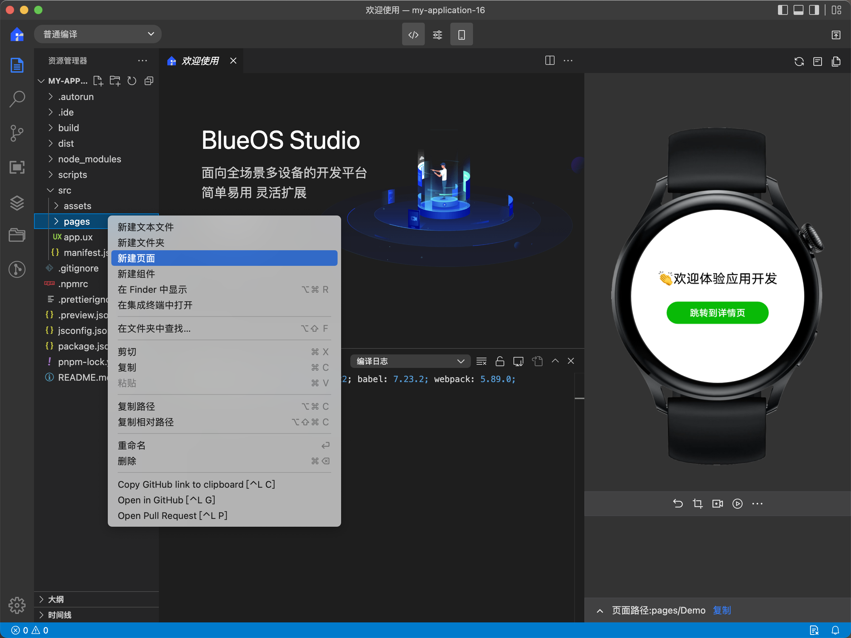This screenshot has height=638, width=851.
Task: Open the 普通编译 compile mode dropdown
Action: coord(98,34)
